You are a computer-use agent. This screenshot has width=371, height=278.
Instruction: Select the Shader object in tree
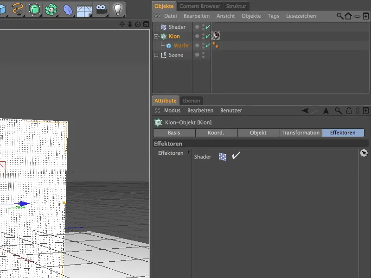click(177, 27)
